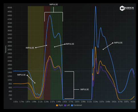This screenshot has height=112, width=138.
Task: Click the 2.24s time axis marker
Action: (46, 102)
